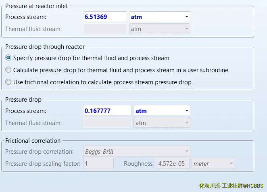
Task: Click disabled Pressure drop Thermal fluid unit dropdown
Action: (162, 123)
